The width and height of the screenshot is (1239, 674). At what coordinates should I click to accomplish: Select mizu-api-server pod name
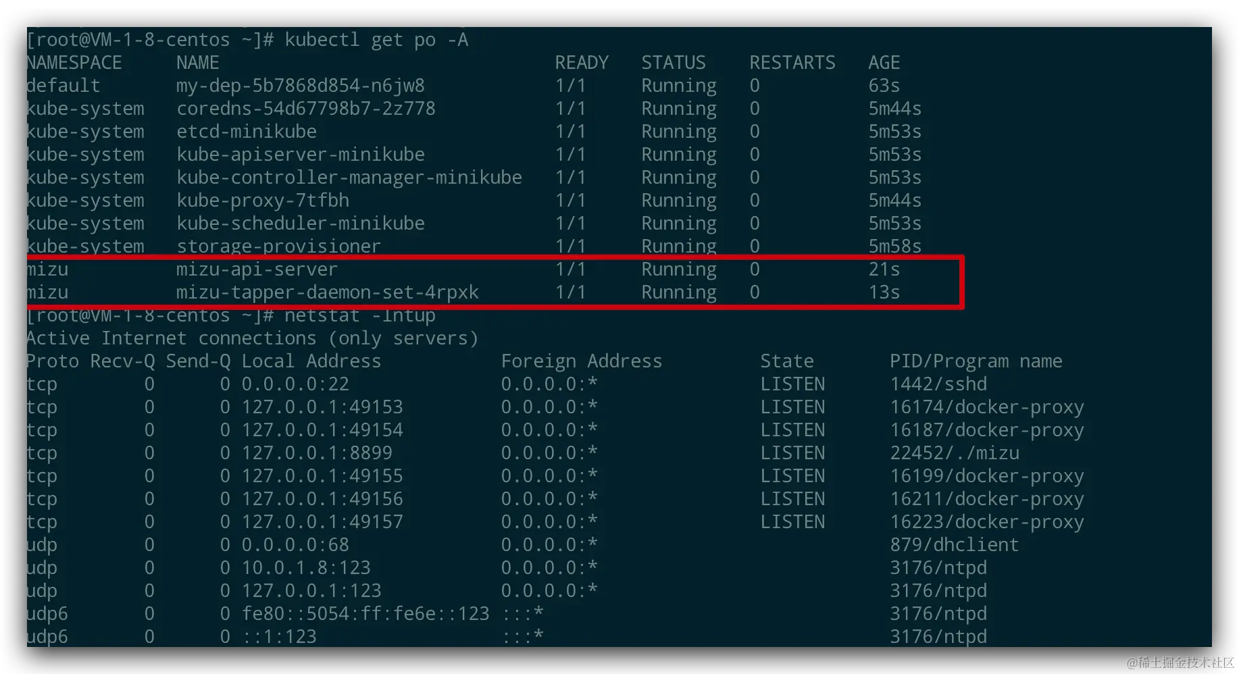pos(257,269)
